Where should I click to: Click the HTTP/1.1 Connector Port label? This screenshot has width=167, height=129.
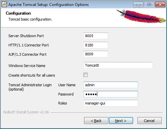29,45
